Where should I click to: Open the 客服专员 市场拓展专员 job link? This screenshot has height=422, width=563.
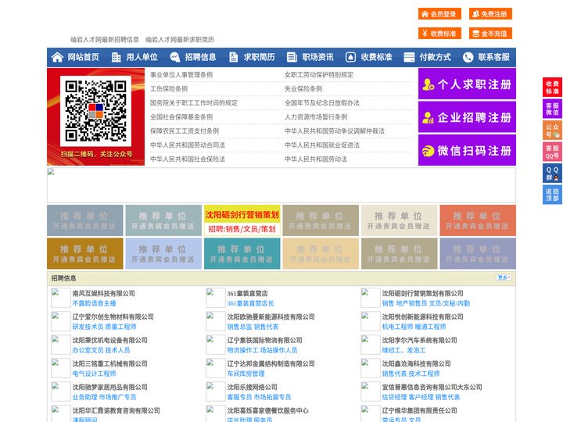point(260,397)
